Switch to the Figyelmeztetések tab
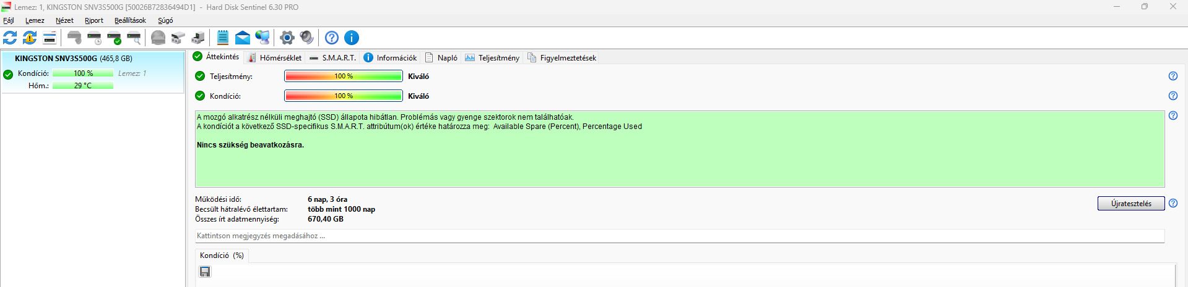Image resolution: width=1188 pixels, height=287 pixels. [561, 57]
